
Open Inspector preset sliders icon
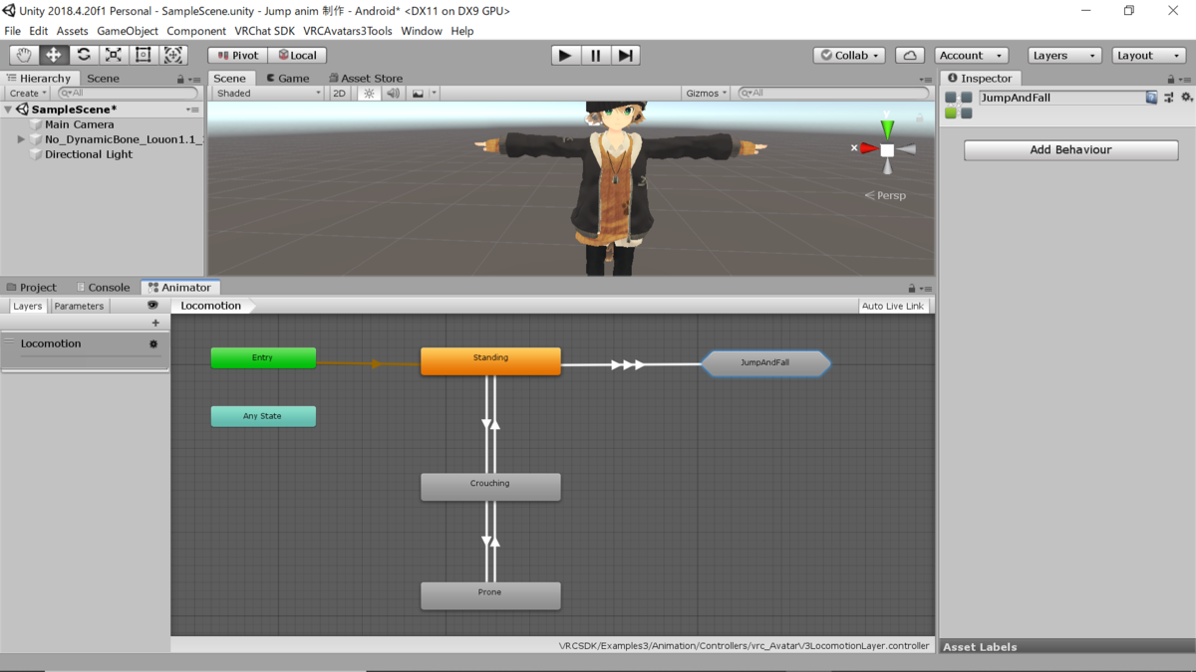1169,98
